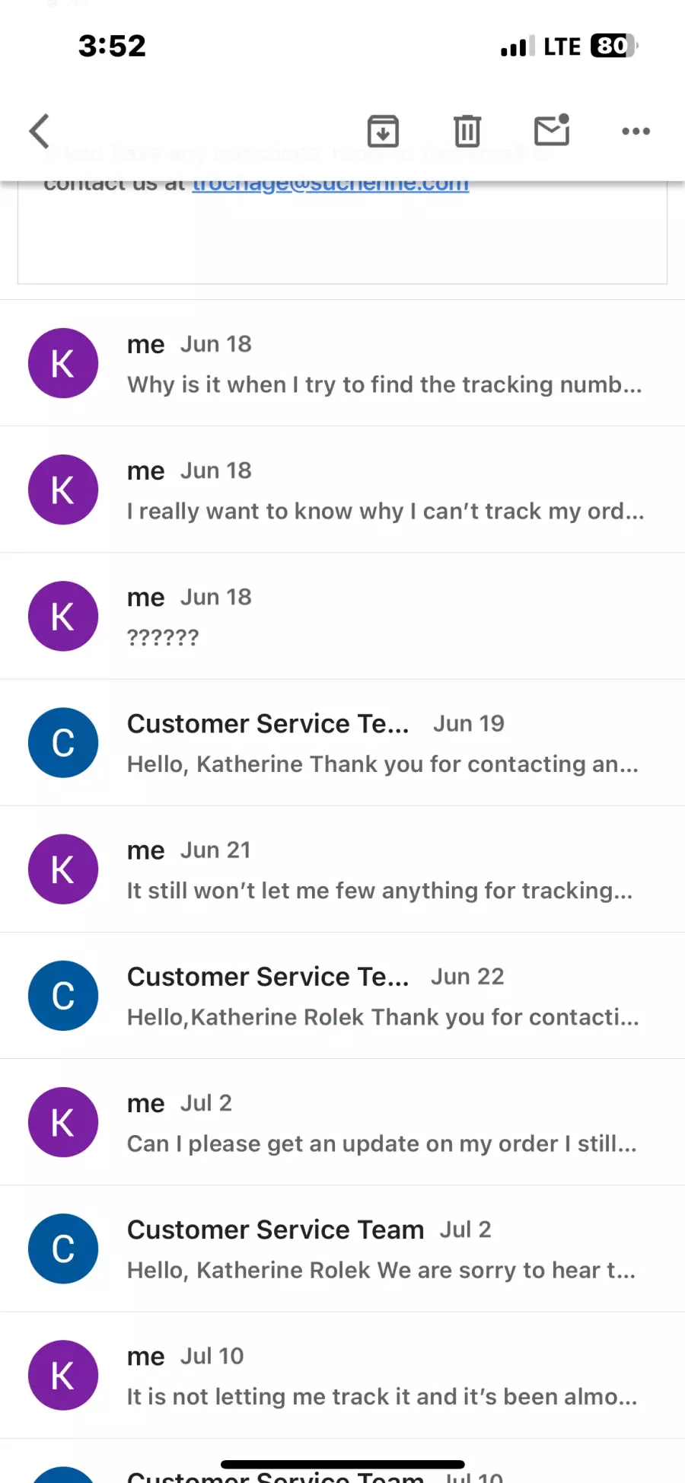Expand the Jul 2 order update request

point(342,1121)
